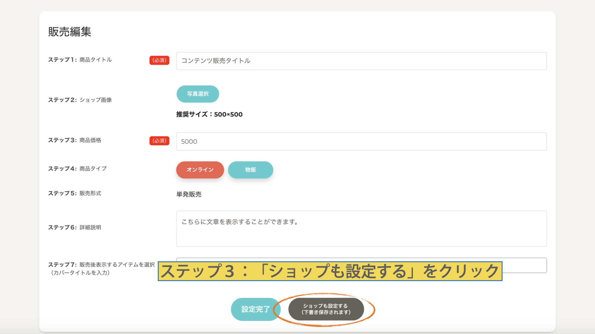Select the 物販 product type
This screenshot has width=595, height=334.
[x=250, y=170]
